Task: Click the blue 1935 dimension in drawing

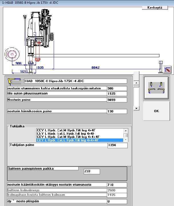Action: (40, 68)
